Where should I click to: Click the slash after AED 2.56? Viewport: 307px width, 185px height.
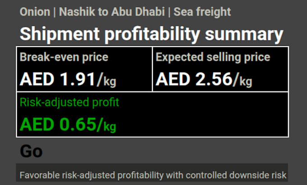[235, 79]
